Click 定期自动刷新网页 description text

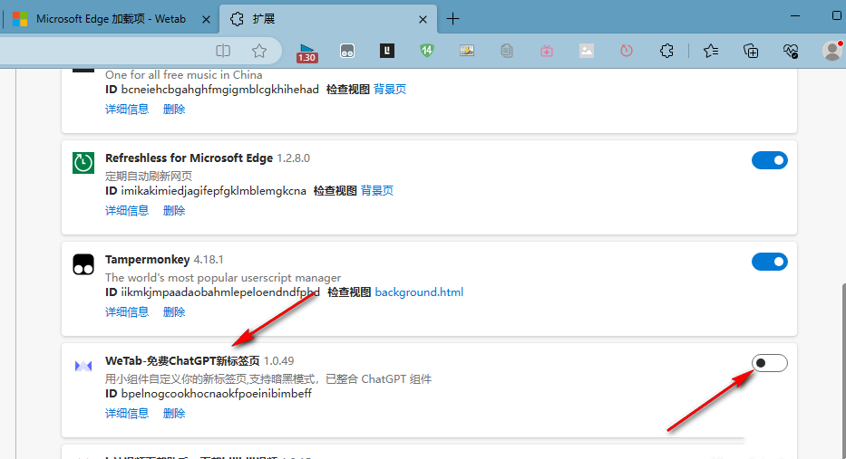[149, 177]
